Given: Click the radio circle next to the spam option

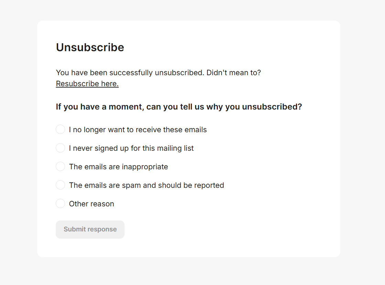Looking at the screenshot, I should click(60, 185).
